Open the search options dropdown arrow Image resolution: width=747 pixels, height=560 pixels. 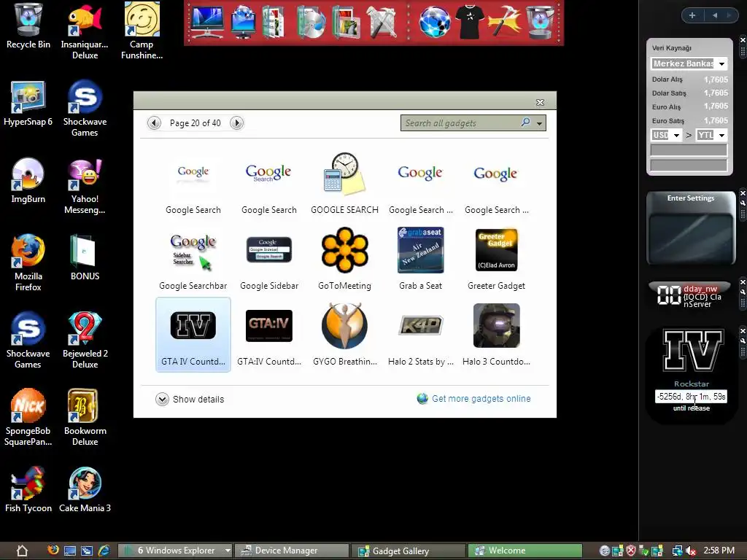[539, 123]
